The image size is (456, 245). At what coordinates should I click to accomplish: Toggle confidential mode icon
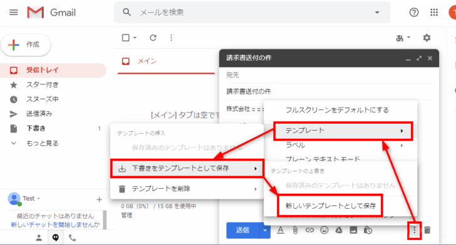pos(368,230)
